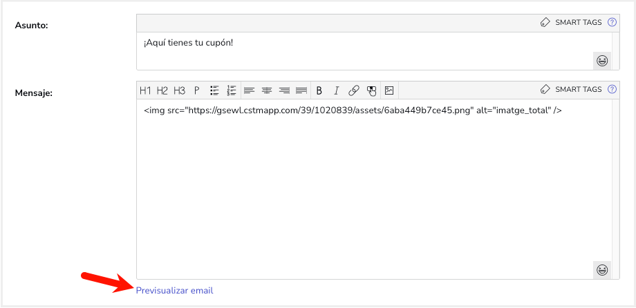Open emoji picker in the Mensaje field
The image size is (636, 308).
coord(602,270)
